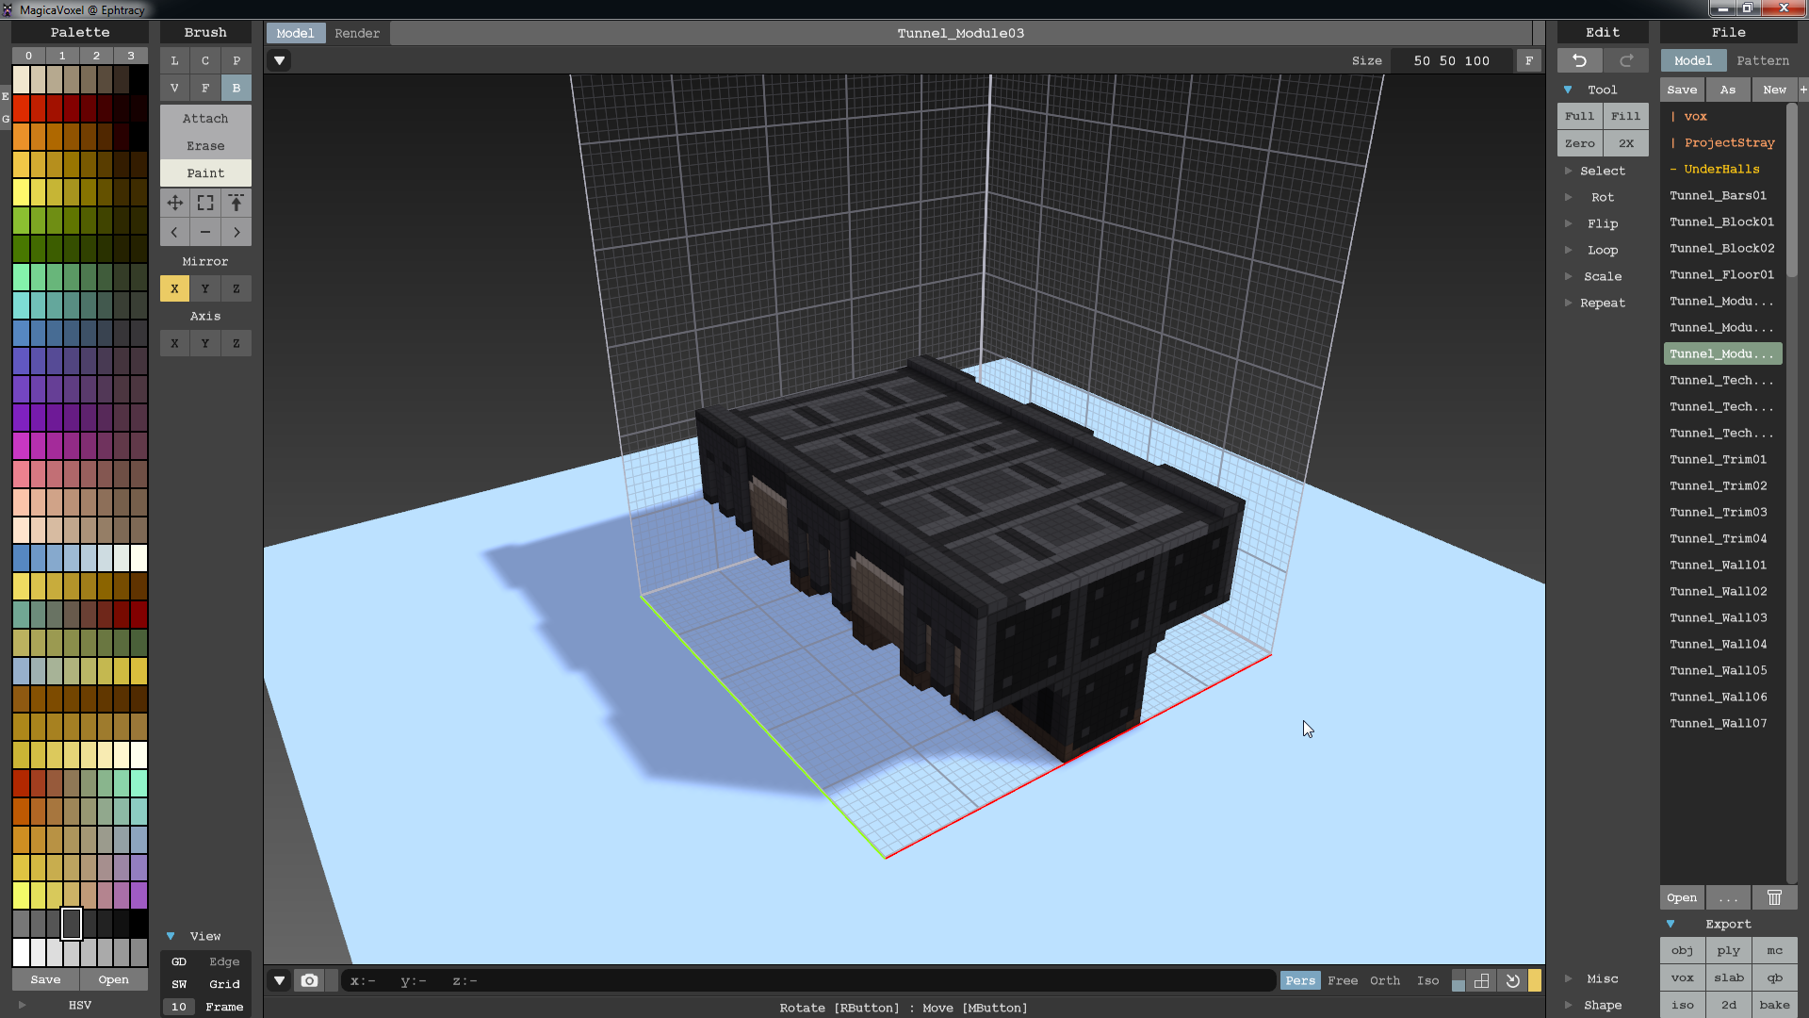Open Tunnel_Wall01 model from list

point(1719,565)
